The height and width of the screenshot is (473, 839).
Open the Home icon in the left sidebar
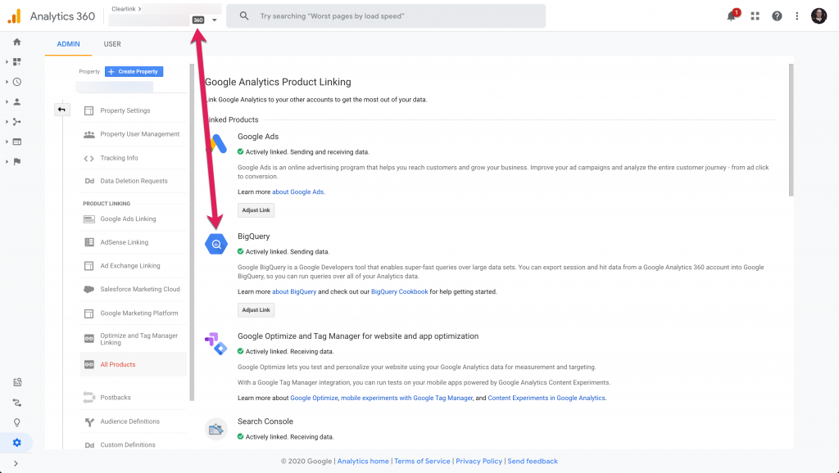click(x=17, y=42)
